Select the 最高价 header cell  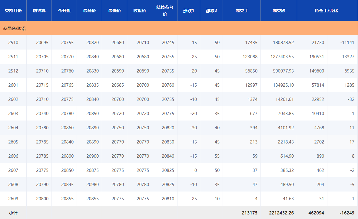pyautogui.click(x=89, y=11)
